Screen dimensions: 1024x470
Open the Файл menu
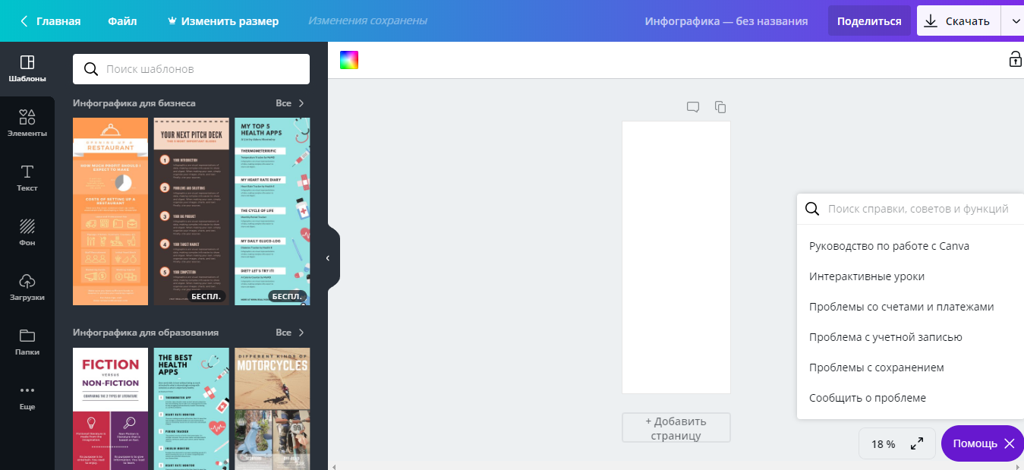pos(122,21)
